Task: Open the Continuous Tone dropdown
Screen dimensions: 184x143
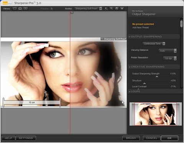Action: point(154,44)
